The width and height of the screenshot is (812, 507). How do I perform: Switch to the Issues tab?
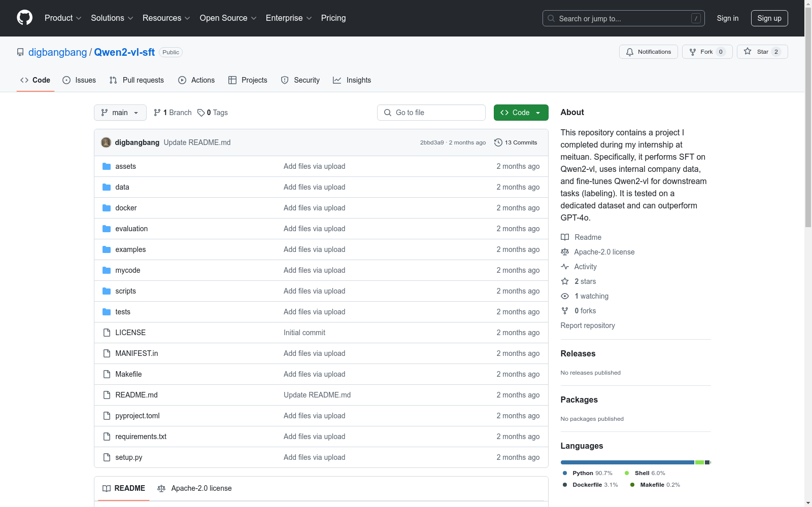[79, 80]
